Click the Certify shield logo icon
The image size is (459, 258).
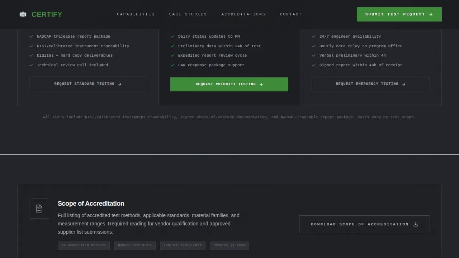click(23, 14)
